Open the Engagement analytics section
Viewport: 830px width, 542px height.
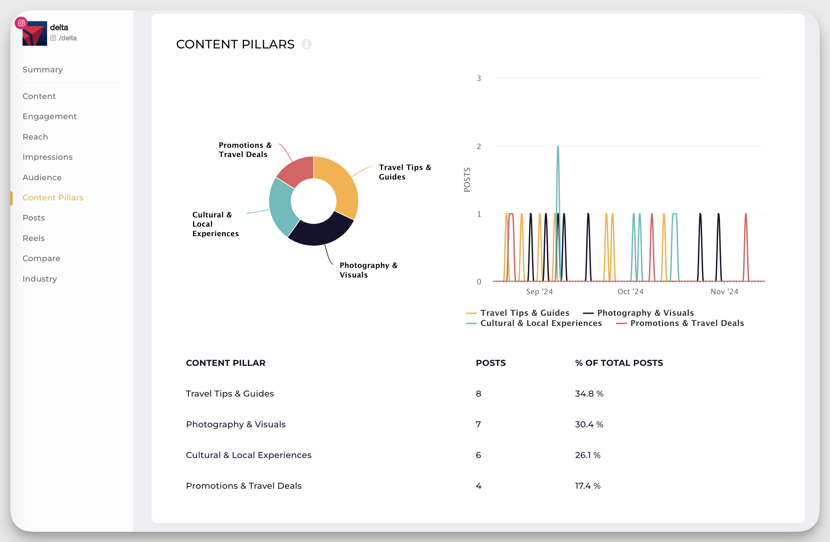point(49,116)
